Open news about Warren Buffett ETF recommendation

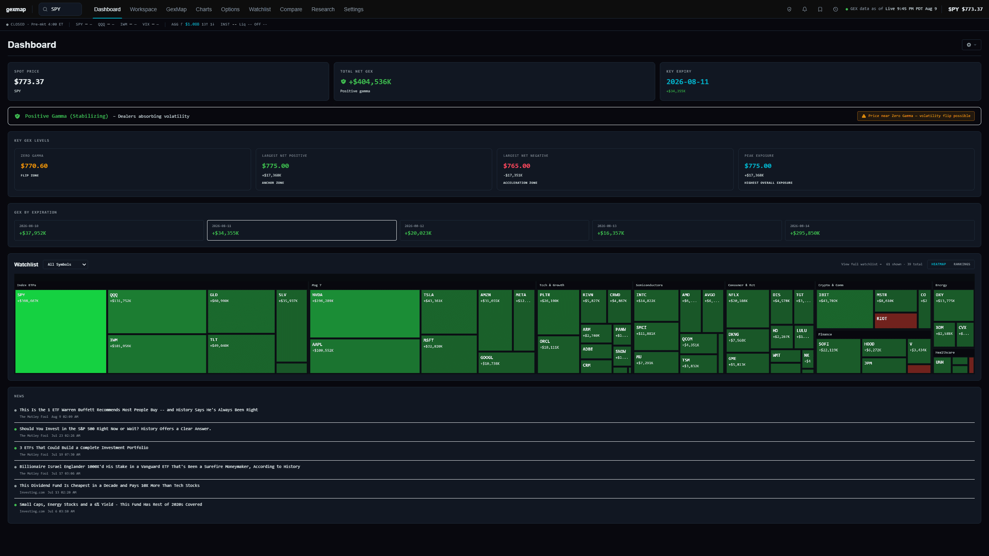139,410
